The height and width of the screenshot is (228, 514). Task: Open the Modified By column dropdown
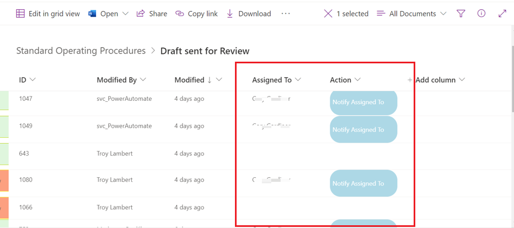point(143,80)
